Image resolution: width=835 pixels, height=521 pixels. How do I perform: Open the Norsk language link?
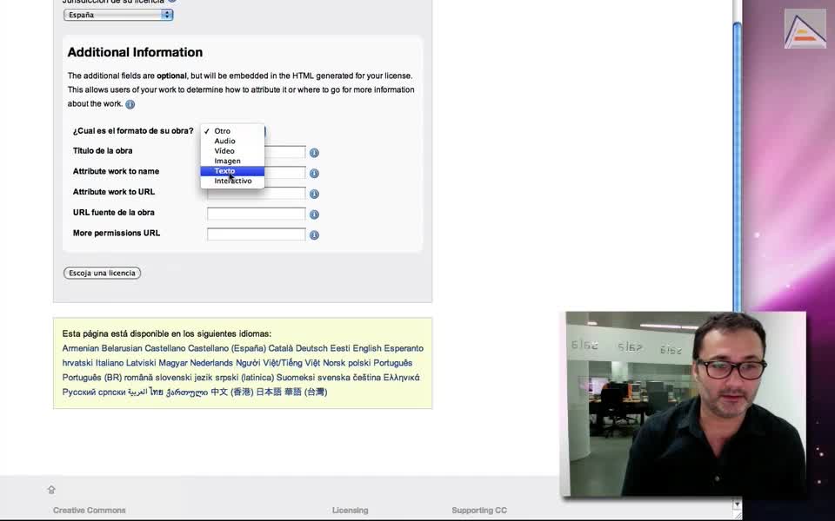(334, 363)
